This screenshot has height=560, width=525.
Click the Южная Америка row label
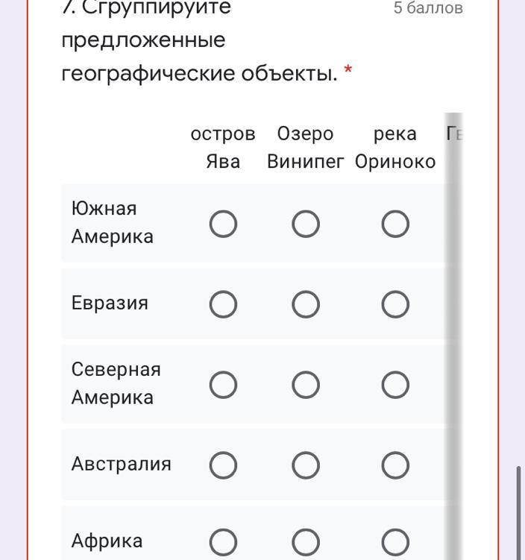pos(113,222)
